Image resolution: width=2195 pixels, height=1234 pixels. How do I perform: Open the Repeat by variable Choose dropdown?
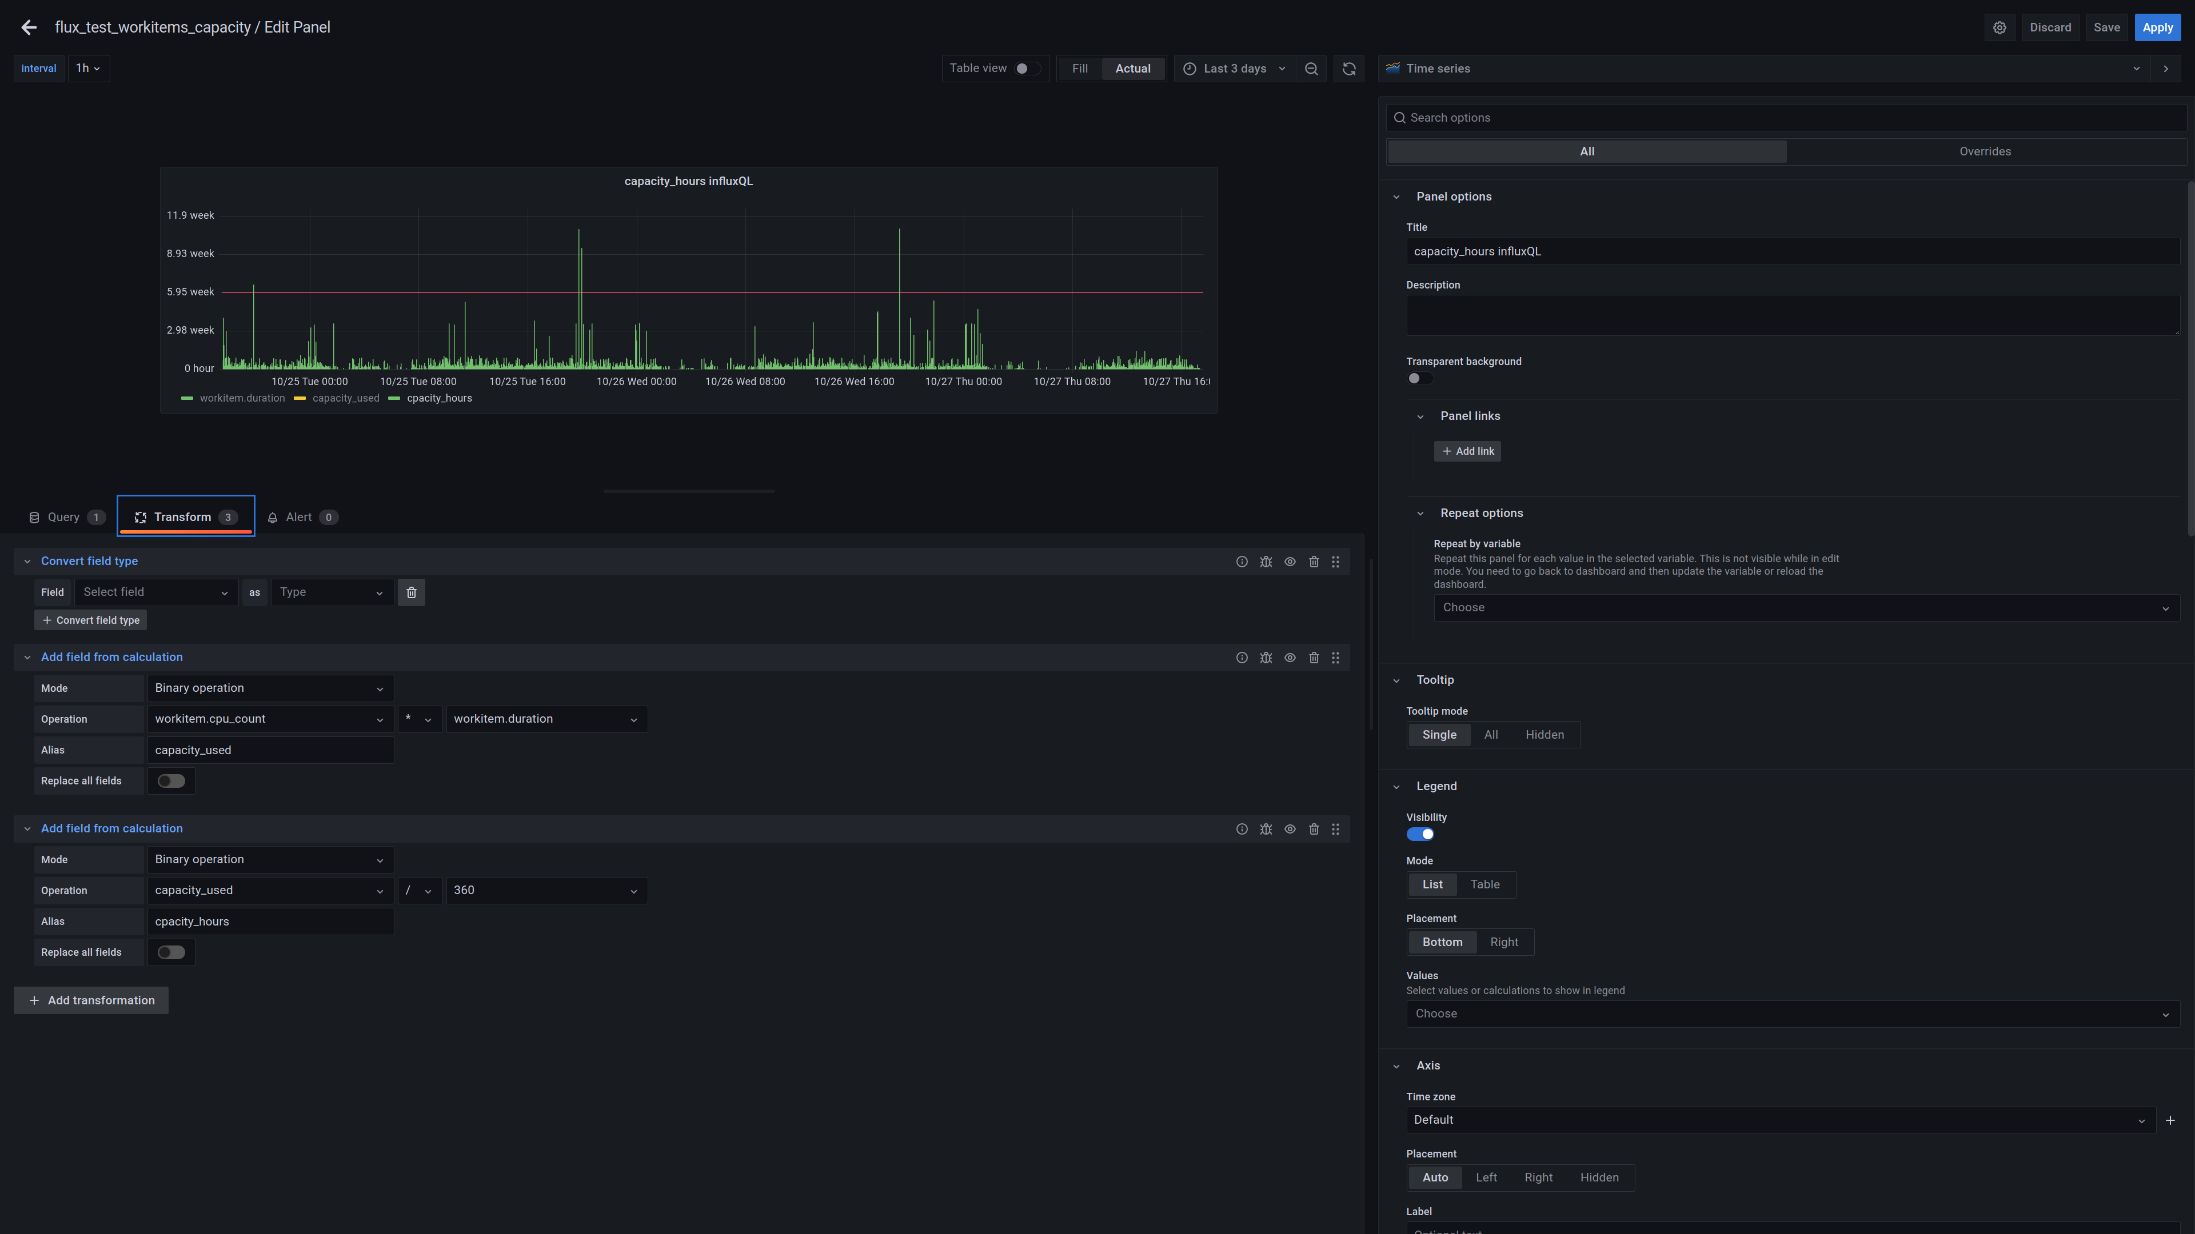(1804, 606)
